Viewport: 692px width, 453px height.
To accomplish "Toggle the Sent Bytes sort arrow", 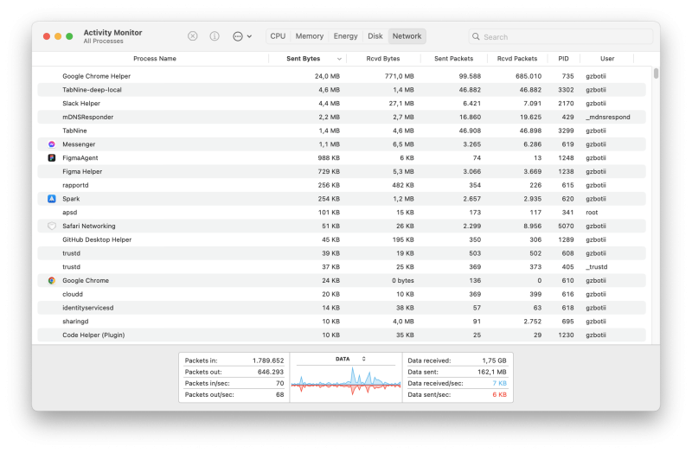I will (339, 59).
